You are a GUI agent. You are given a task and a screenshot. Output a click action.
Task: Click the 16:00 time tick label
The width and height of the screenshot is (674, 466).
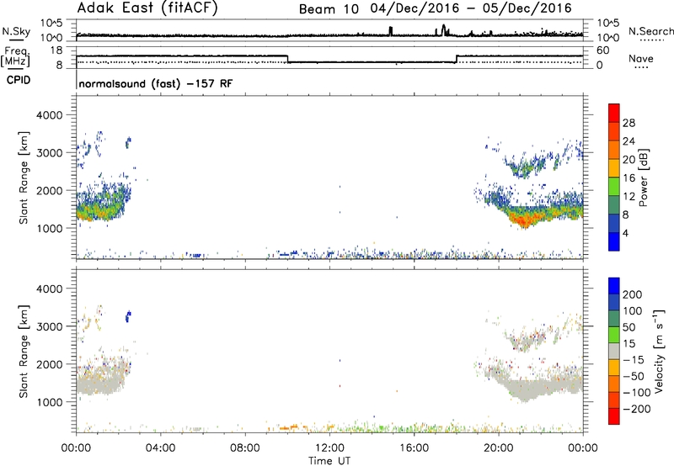pyautogui.click(x=414, y=448)
